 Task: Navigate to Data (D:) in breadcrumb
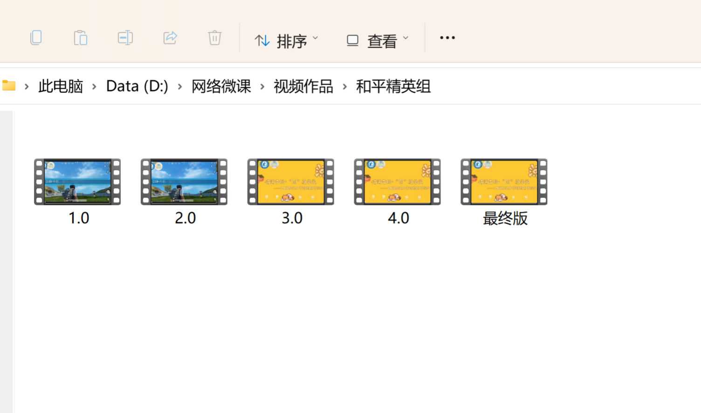[x=137, y=86]
